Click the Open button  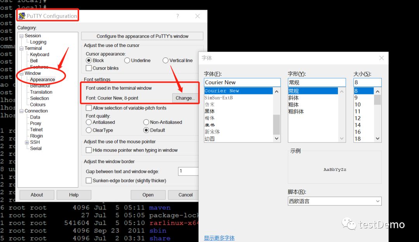pos(148,195)
